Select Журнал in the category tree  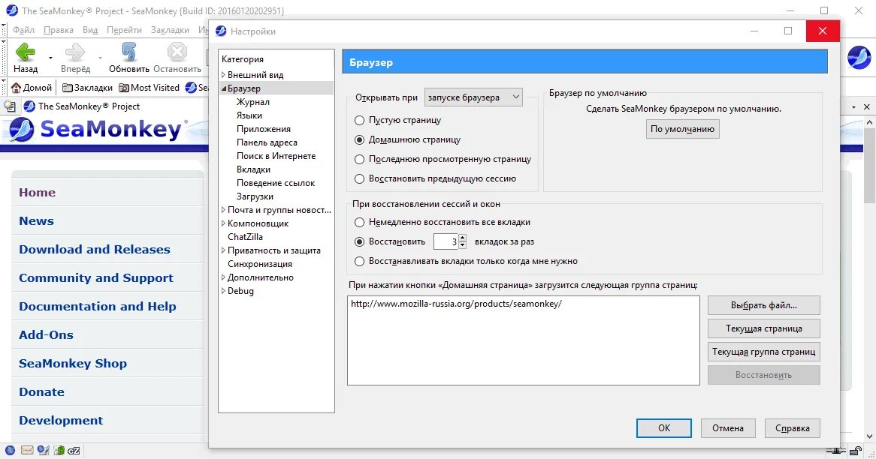[253, 101]
